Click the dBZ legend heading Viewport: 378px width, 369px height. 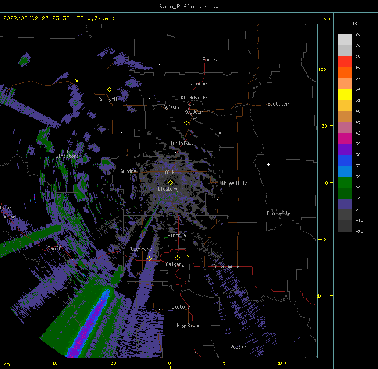click(x=355, y=24)
